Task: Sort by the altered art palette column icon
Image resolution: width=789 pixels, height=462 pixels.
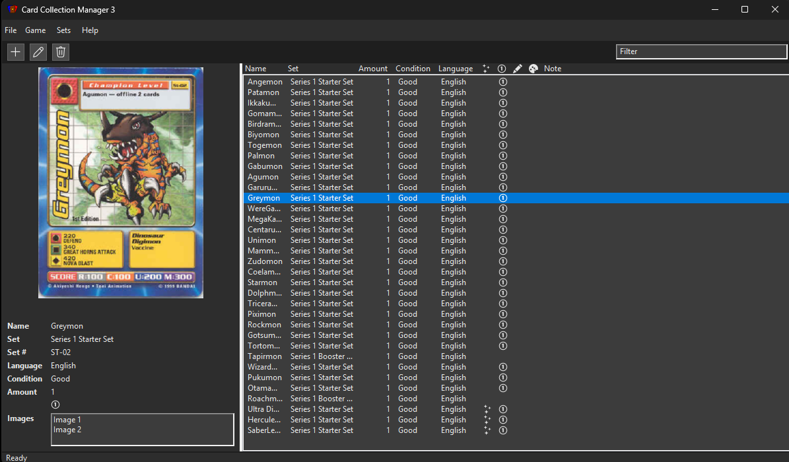Action: tap(533, 69)
